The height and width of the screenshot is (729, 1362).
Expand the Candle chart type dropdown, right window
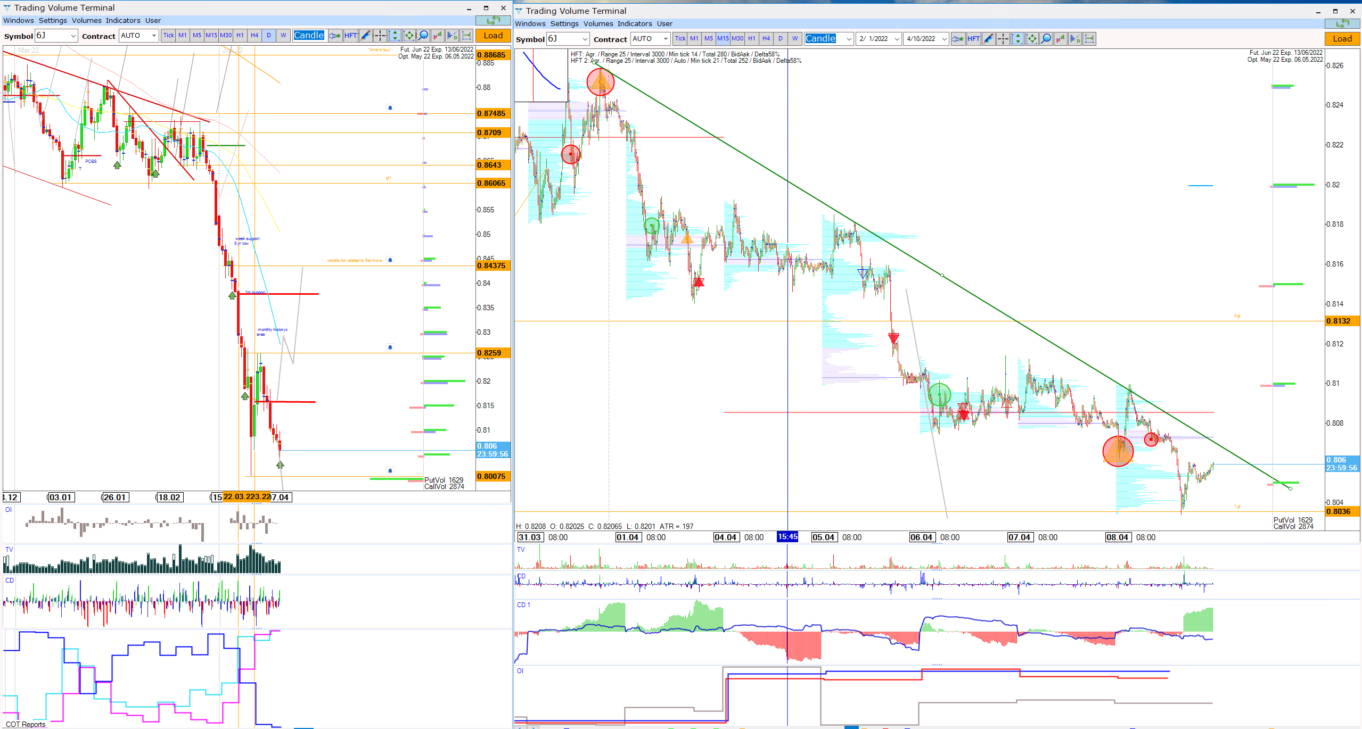(849, 39)
